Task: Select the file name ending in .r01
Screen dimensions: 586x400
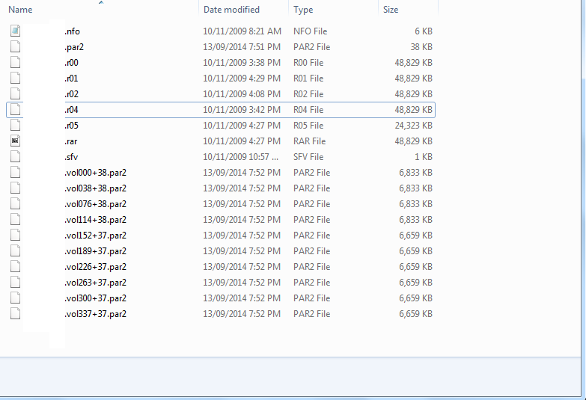Action: tap(71, 79)
